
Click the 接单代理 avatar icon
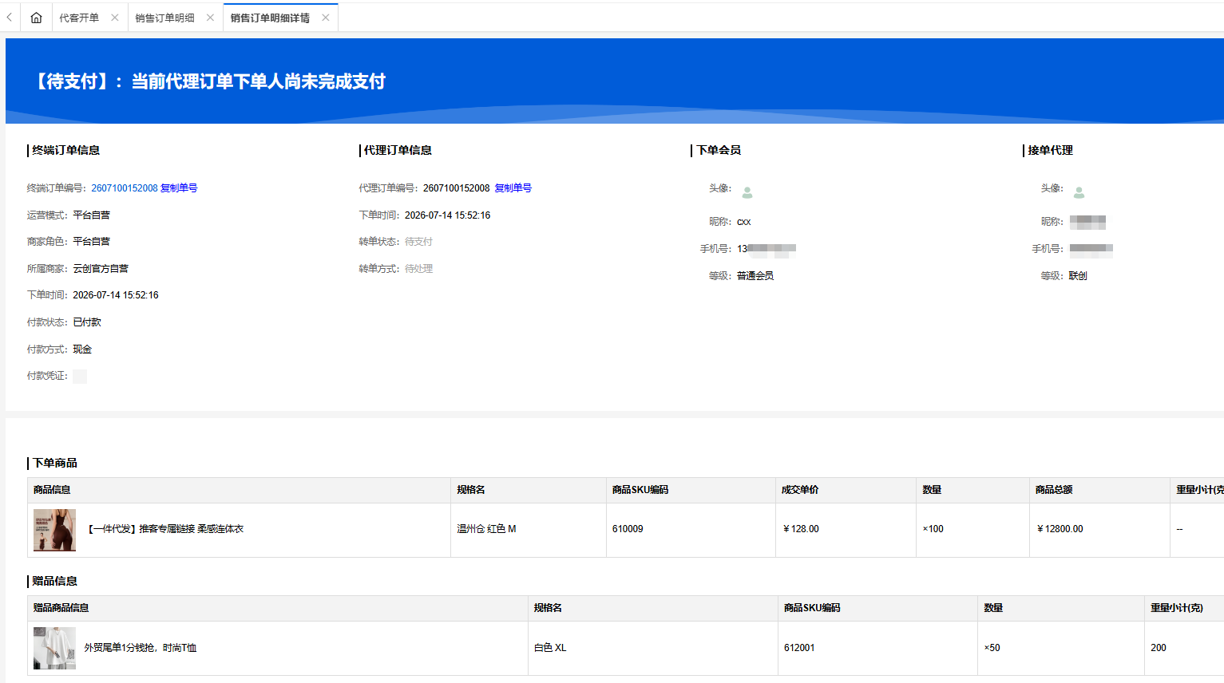(1079, 192)
